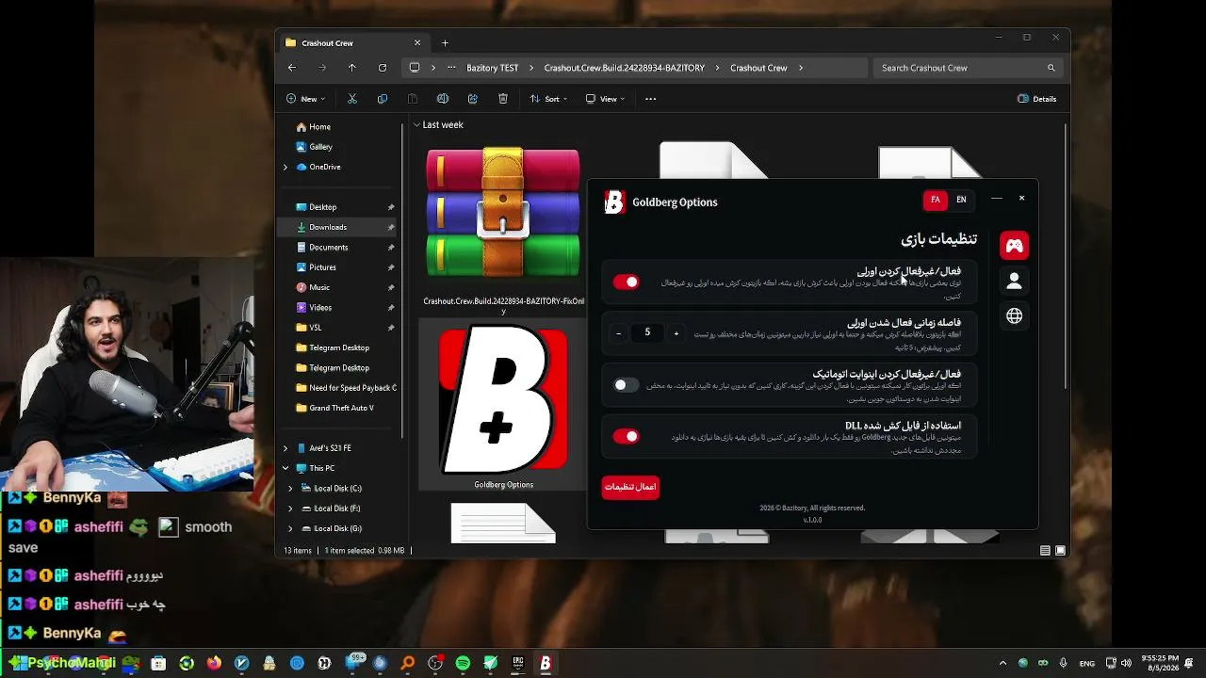Toggle the automatic invite switch

click(x=626, y=384)
